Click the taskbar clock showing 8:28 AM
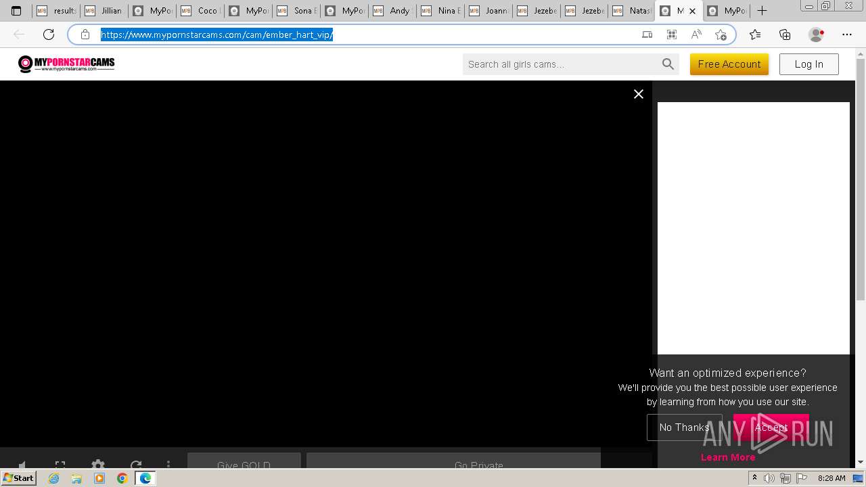This screenshot has height=487, width=866. click(x=831, y=478)
